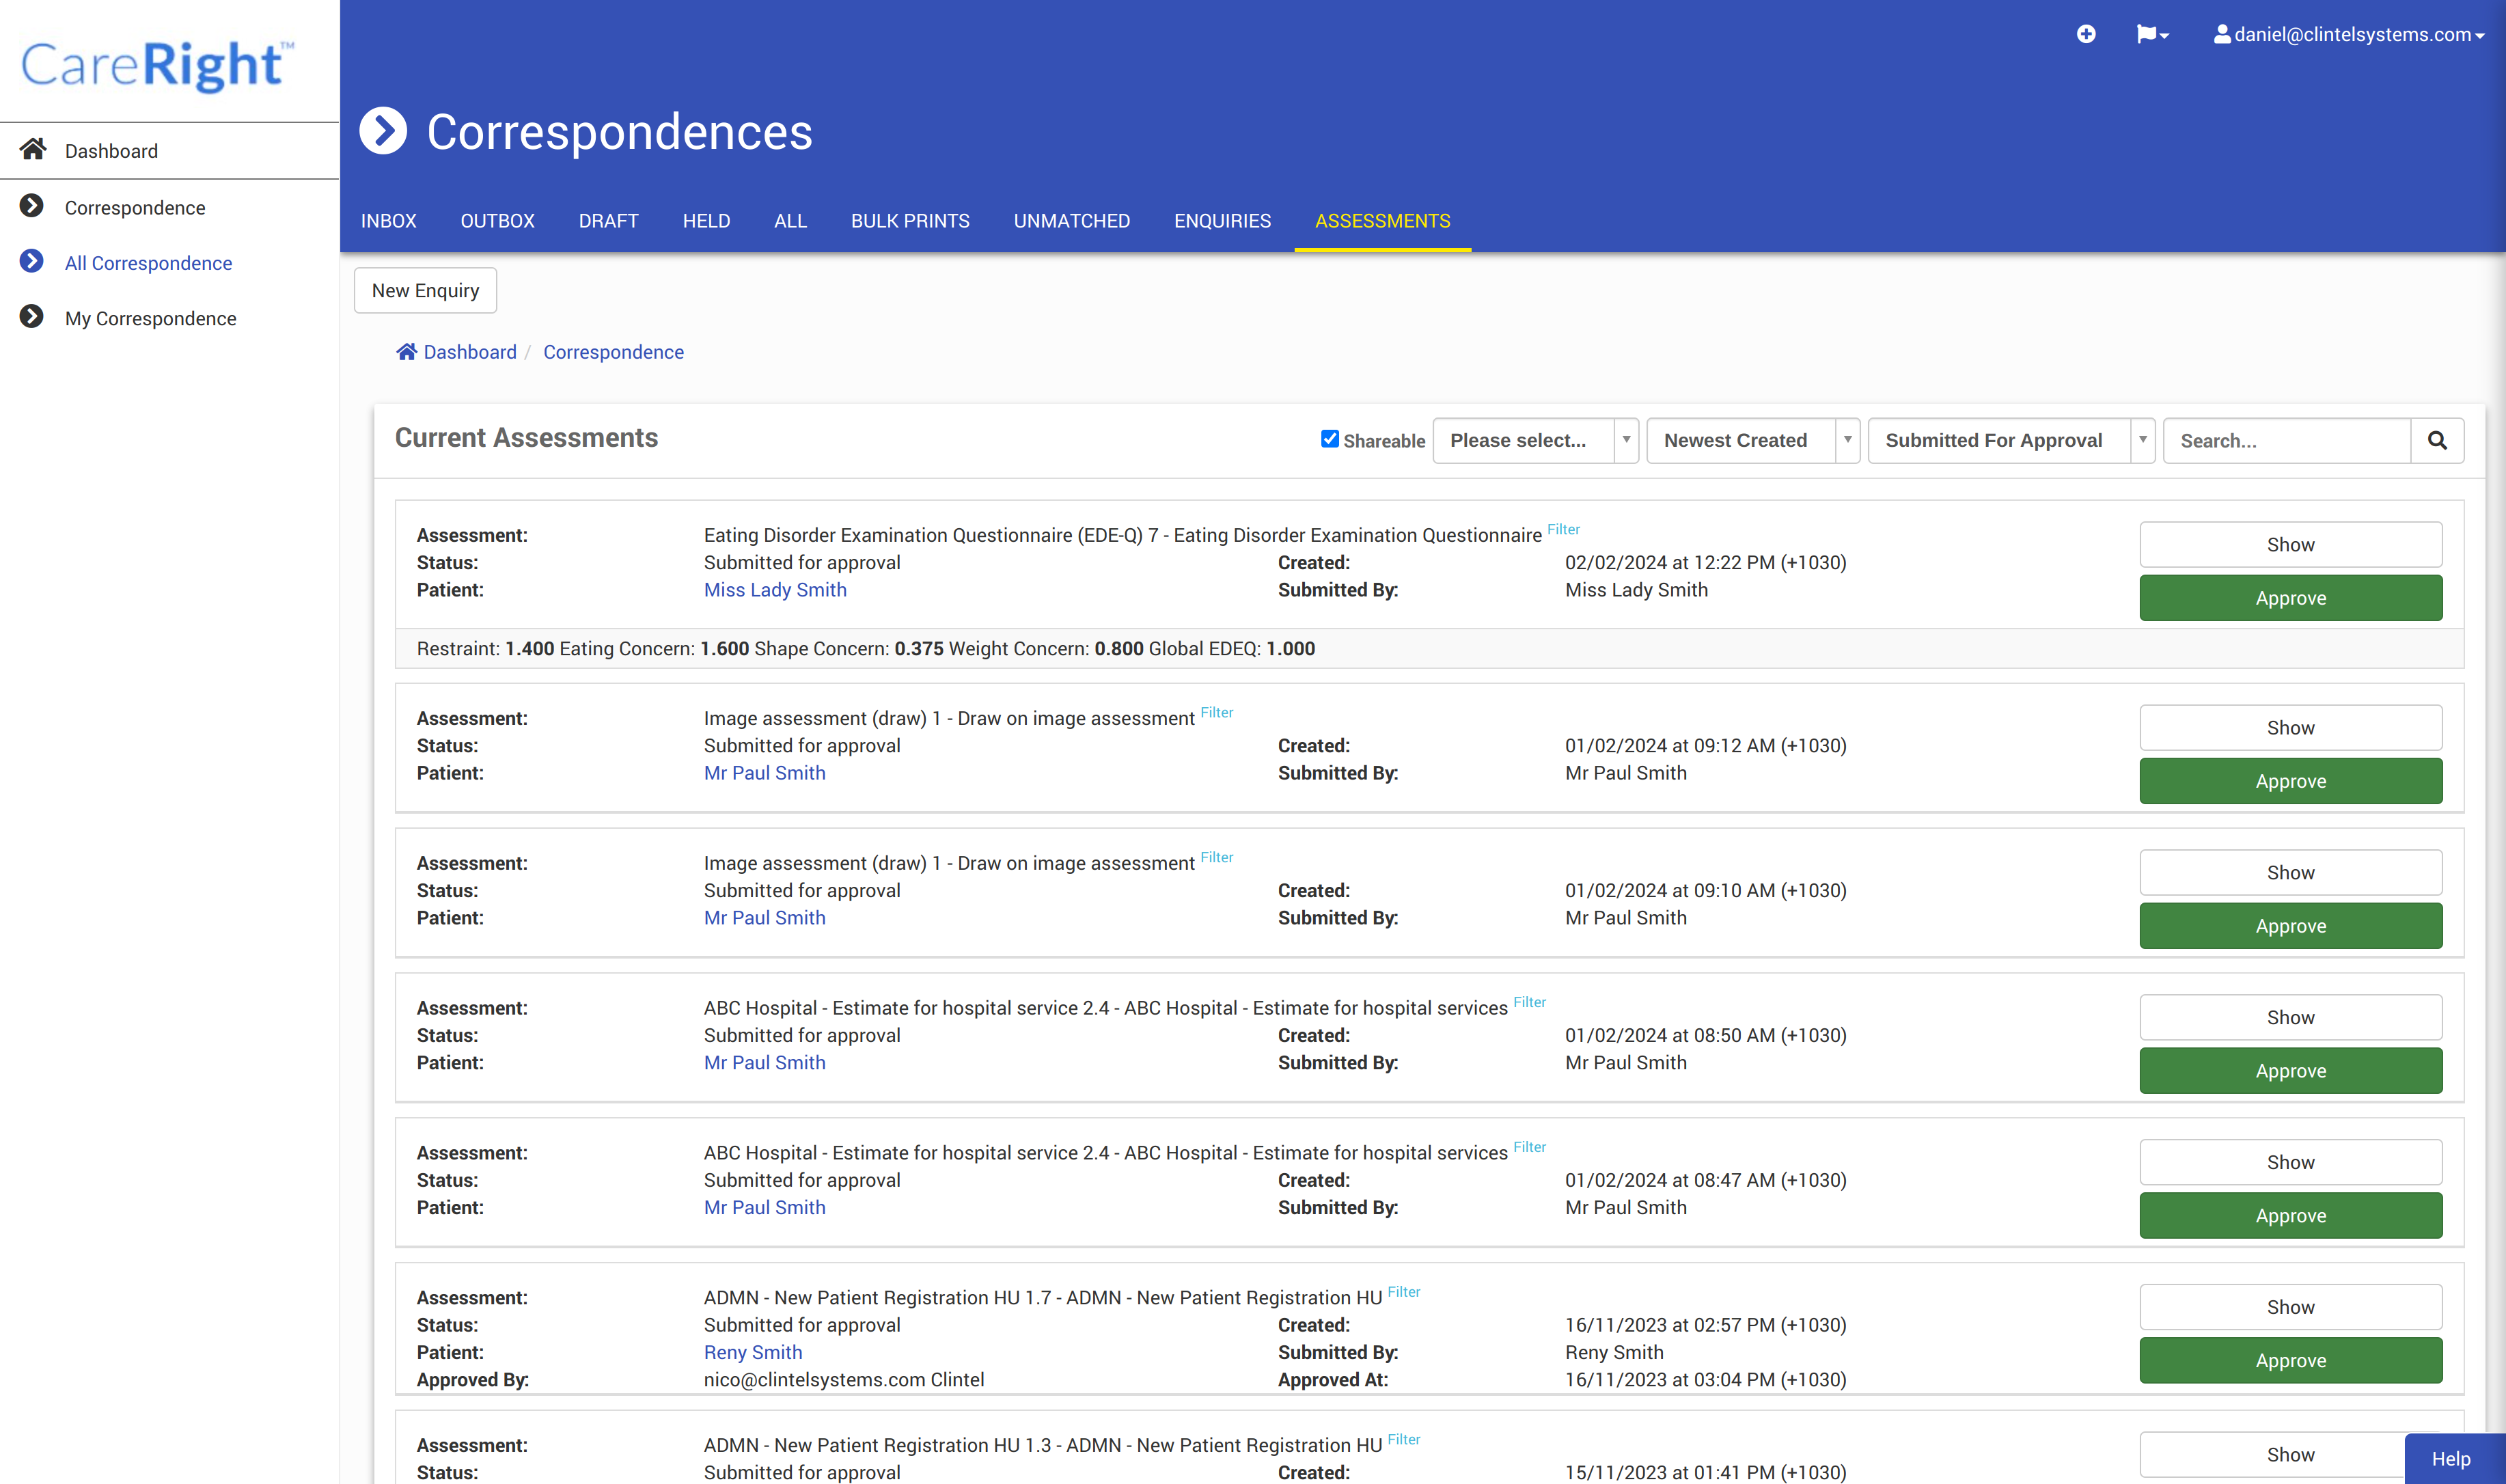The width and height of the screenshot is (2506, 1484).
Task: Click the breadcrumb home icon
Action: click(406, 352)
